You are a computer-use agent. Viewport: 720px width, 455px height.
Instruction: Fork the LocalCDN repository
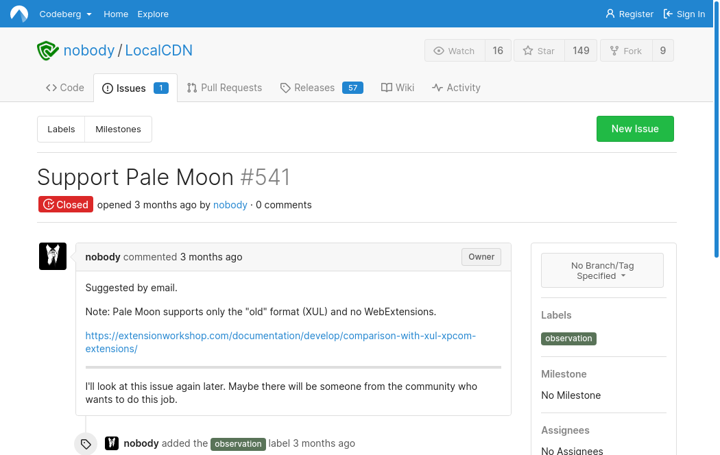(x=625, y=51)
